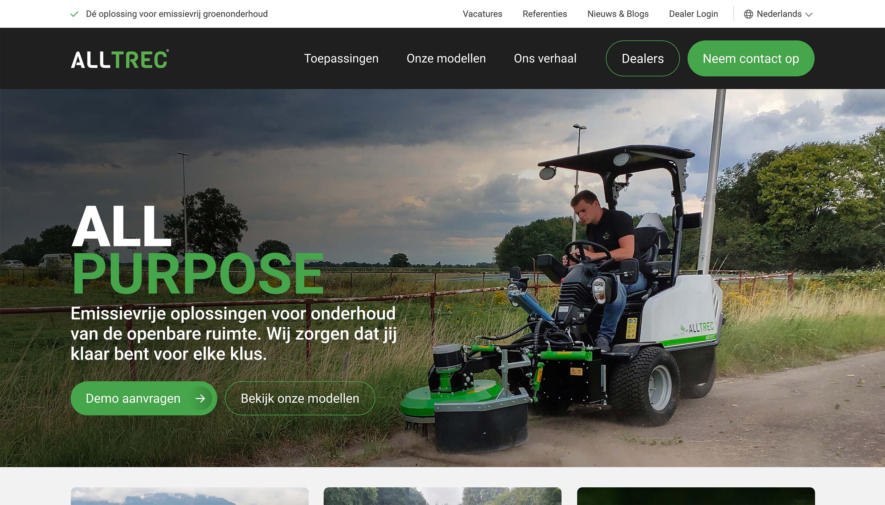885x505 pixels.
Task: Click the globe language icon
Action: click(748, 14)
